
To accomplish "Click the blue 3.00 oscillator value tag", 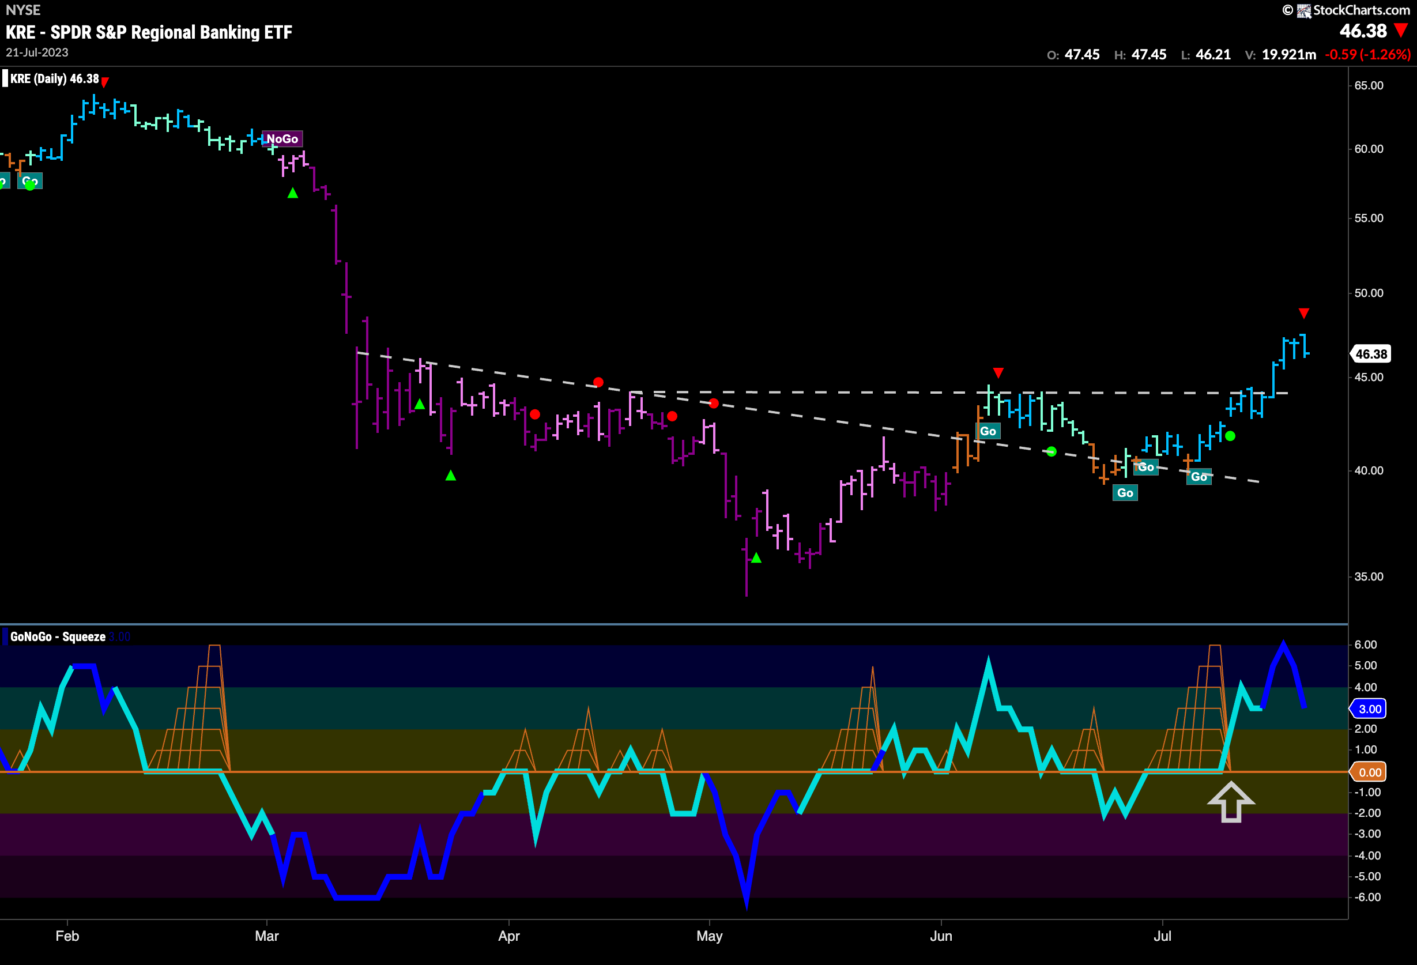I will tap(1368, 709).
